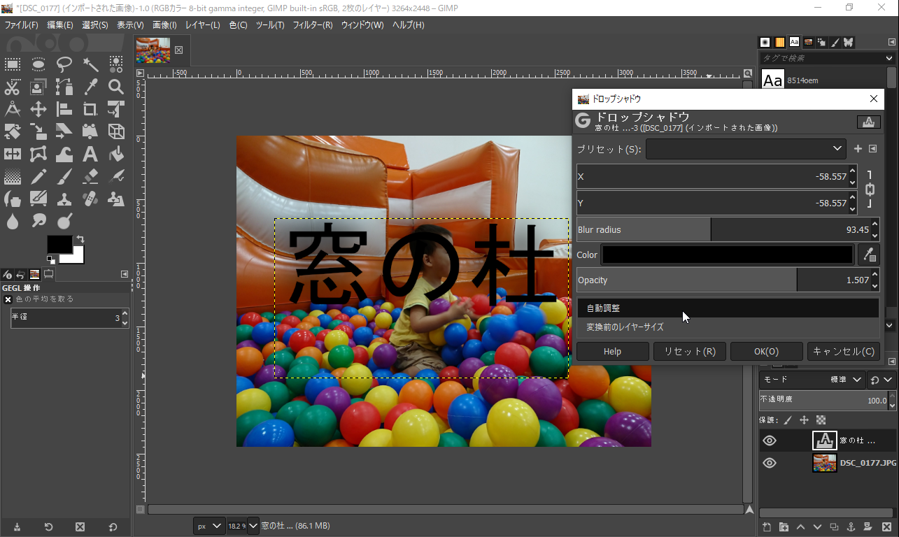Save preset with the plus icon
The width and height of the screenshot is (899, 537).
tap(858, 149)
